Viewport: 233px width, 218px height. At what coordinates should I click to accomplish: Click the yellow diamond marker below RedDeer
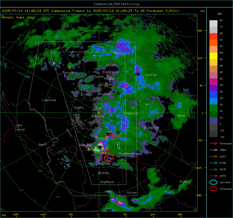(106, 84)
